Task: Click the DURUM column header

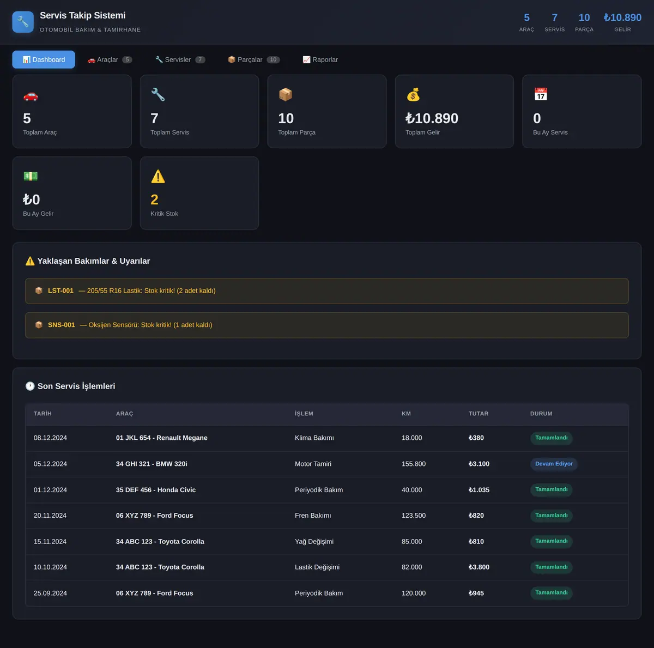Action: [541, 414]
